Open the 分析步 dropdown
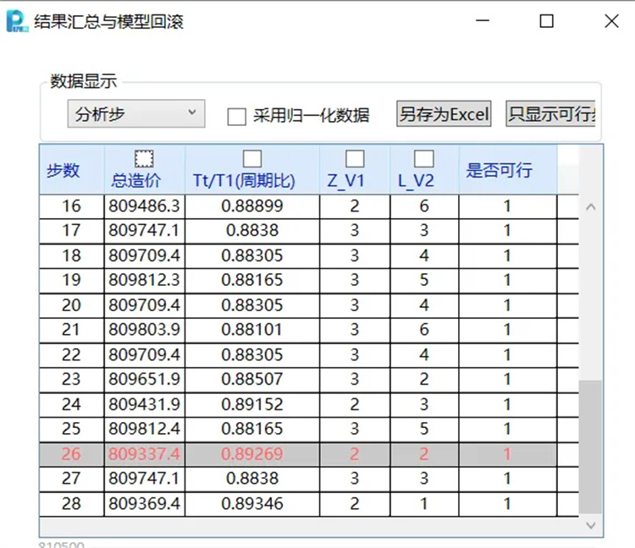635x548 pixels. click(135, 114)
